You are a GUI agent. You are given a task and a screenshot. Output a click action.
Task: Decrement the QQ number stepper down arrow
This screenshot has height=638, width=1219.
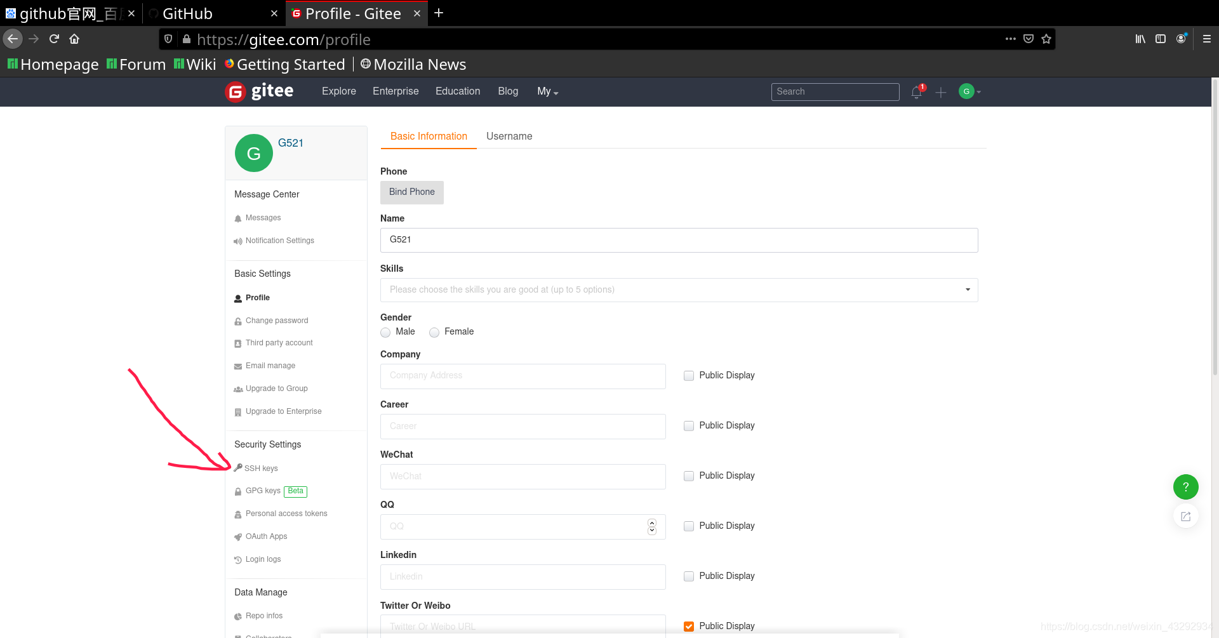pyautogui.click(x=651, y=531)
